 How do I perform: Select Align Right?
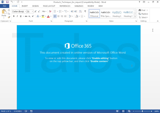click(62, 16)
